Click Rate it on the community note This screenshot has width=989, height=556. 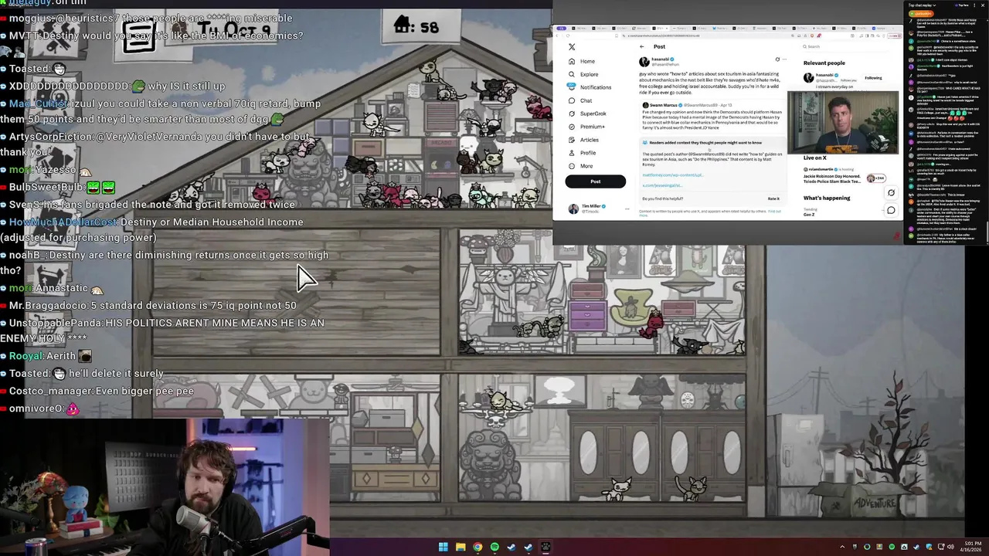point(773,198)
